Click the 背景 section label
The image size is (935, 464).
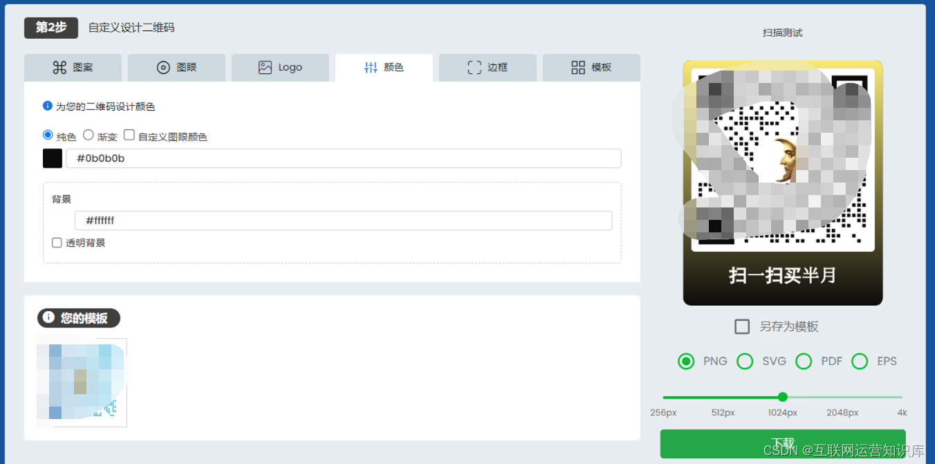(62, 199)
